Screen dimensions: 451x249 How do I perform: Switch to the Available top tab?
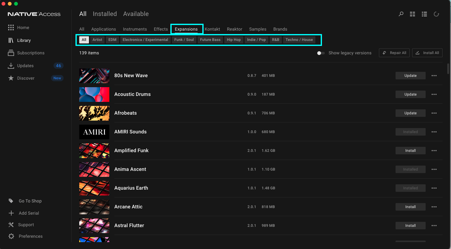click(x=136, y=14)
